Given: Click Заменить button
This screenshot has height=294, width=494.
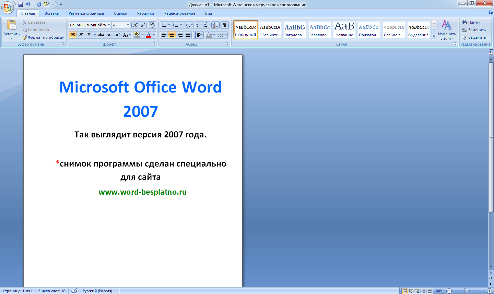Looking at the screenshot, I should pos(474,30).
